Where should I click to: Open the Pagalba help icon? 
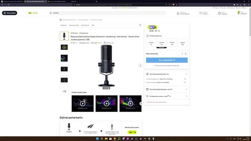219,13
